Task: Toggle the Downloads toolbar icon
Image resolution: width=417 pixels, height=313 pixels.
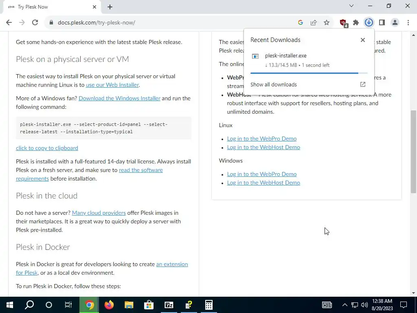Action: click(369, 23)
